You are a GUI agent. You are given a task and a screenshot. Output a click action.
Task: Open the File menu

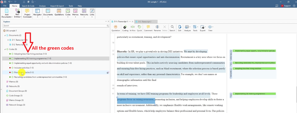pyautogui.click(x=5, y=6)
